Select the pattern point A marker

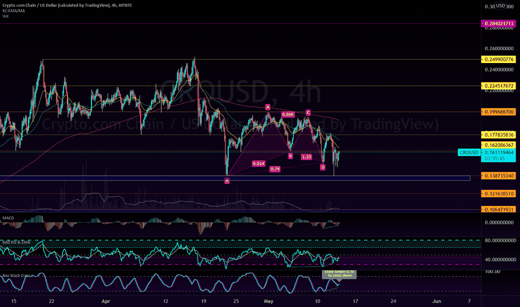click(268, 107)
